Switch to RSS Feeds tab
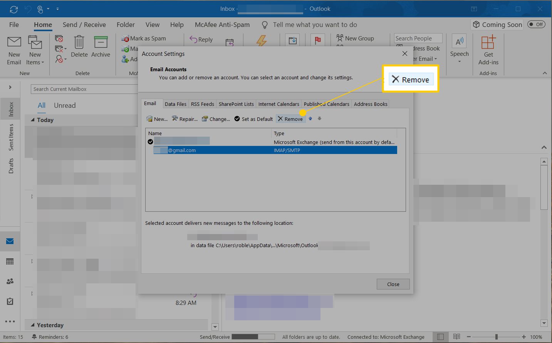This screenshot has height=343, width=552. click(x=202, y=104)
